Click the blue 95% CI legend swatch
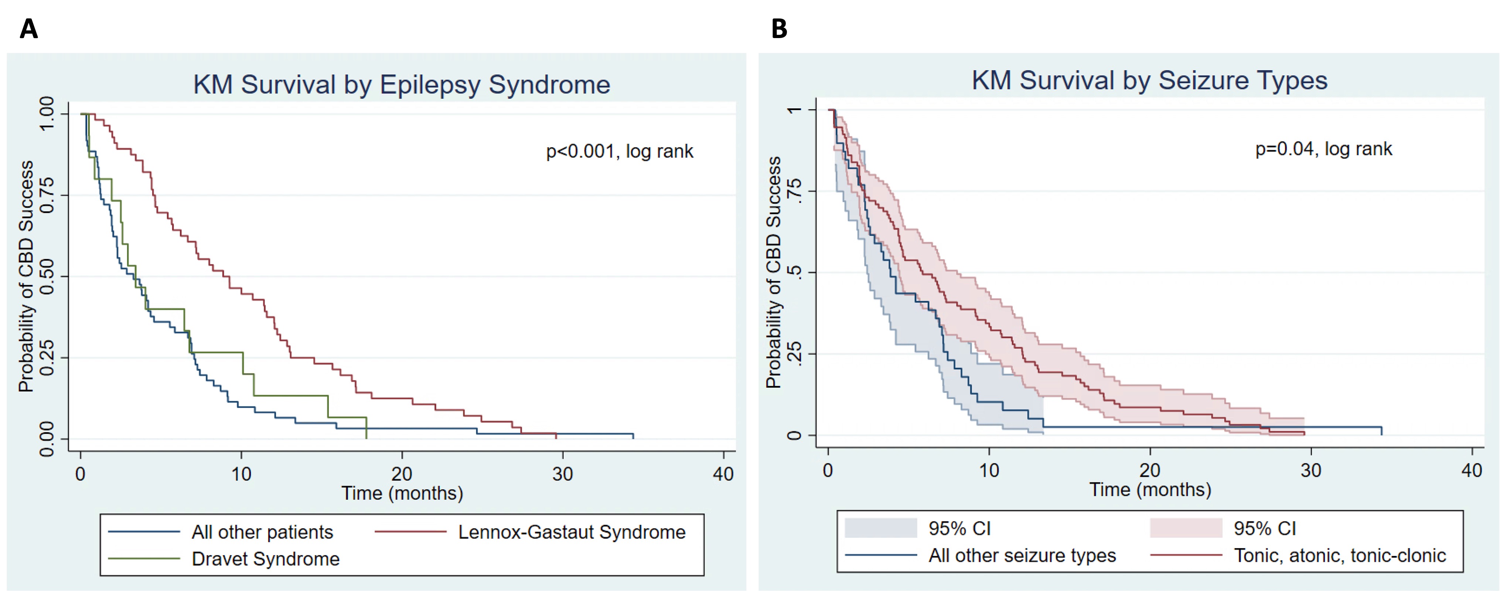The width and height of the screenshot is (1500, 591). (880, 528)
